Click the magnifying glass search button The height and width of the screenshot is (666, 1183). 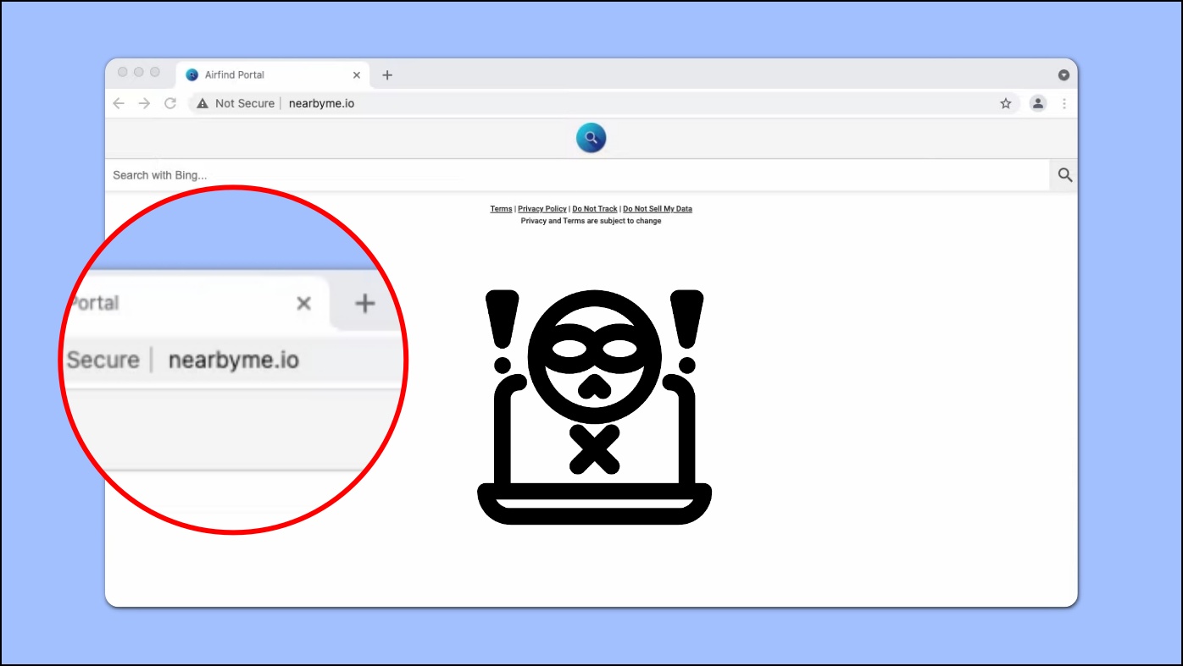pos(1065,175)
